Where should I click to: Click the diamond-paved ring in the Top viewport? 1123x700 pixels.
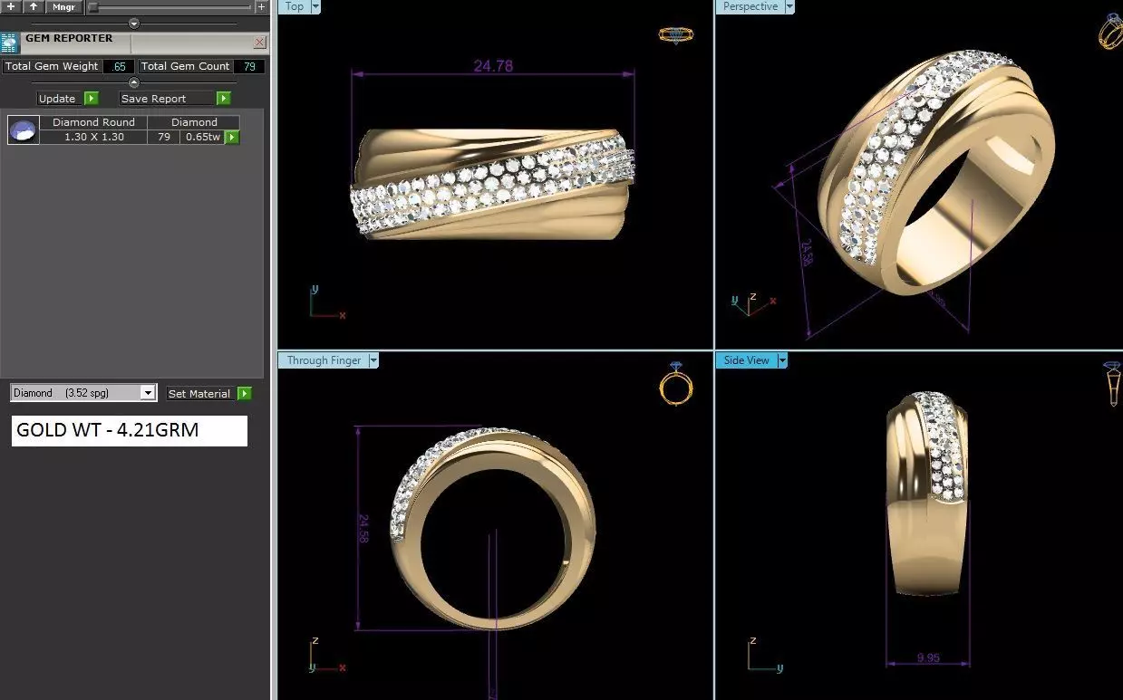click(x=492, y=185)
